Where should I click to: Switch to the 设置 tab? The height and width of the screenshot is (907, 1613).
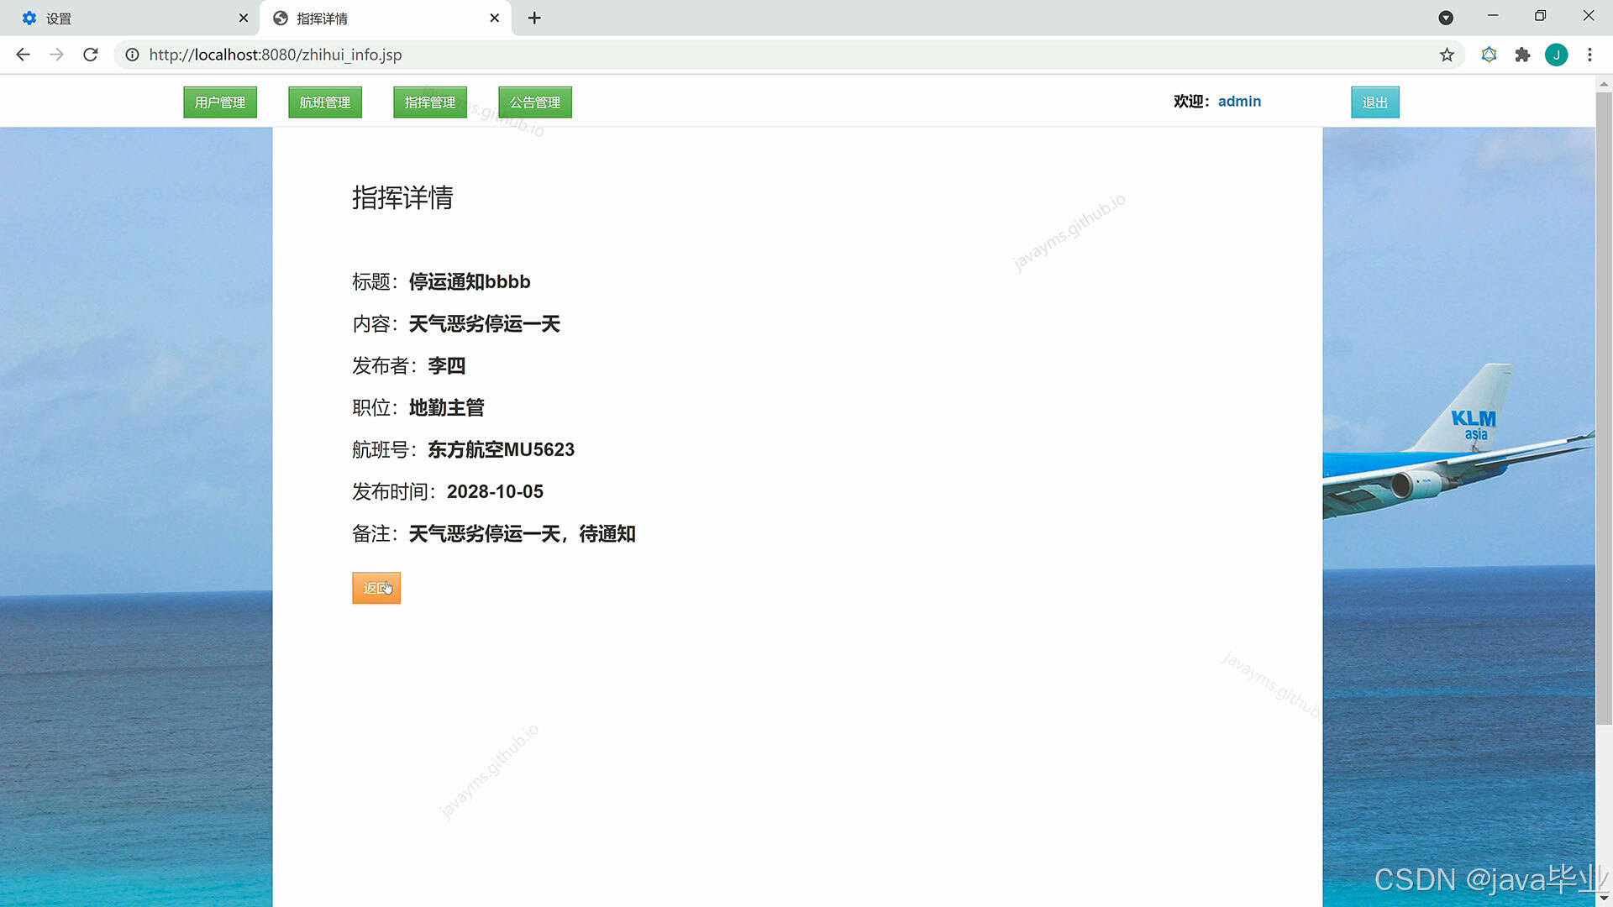[130, 18]
